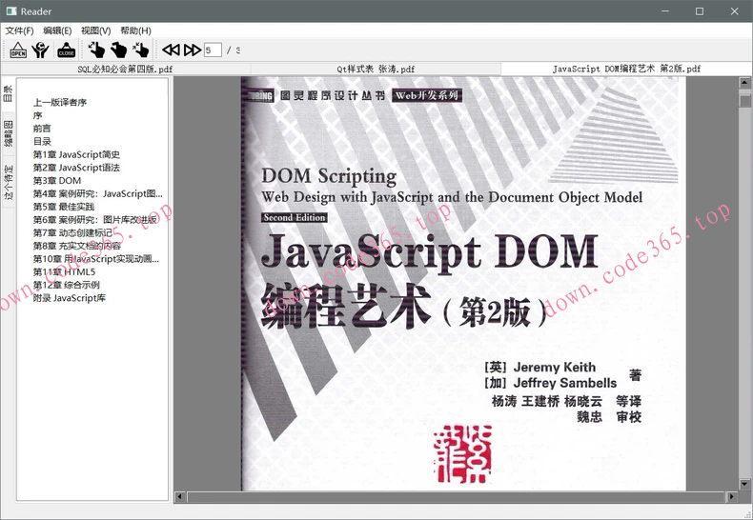Screen dimensions: 753x520
Task: Minimize the Reader window
Action: point(665,11)
